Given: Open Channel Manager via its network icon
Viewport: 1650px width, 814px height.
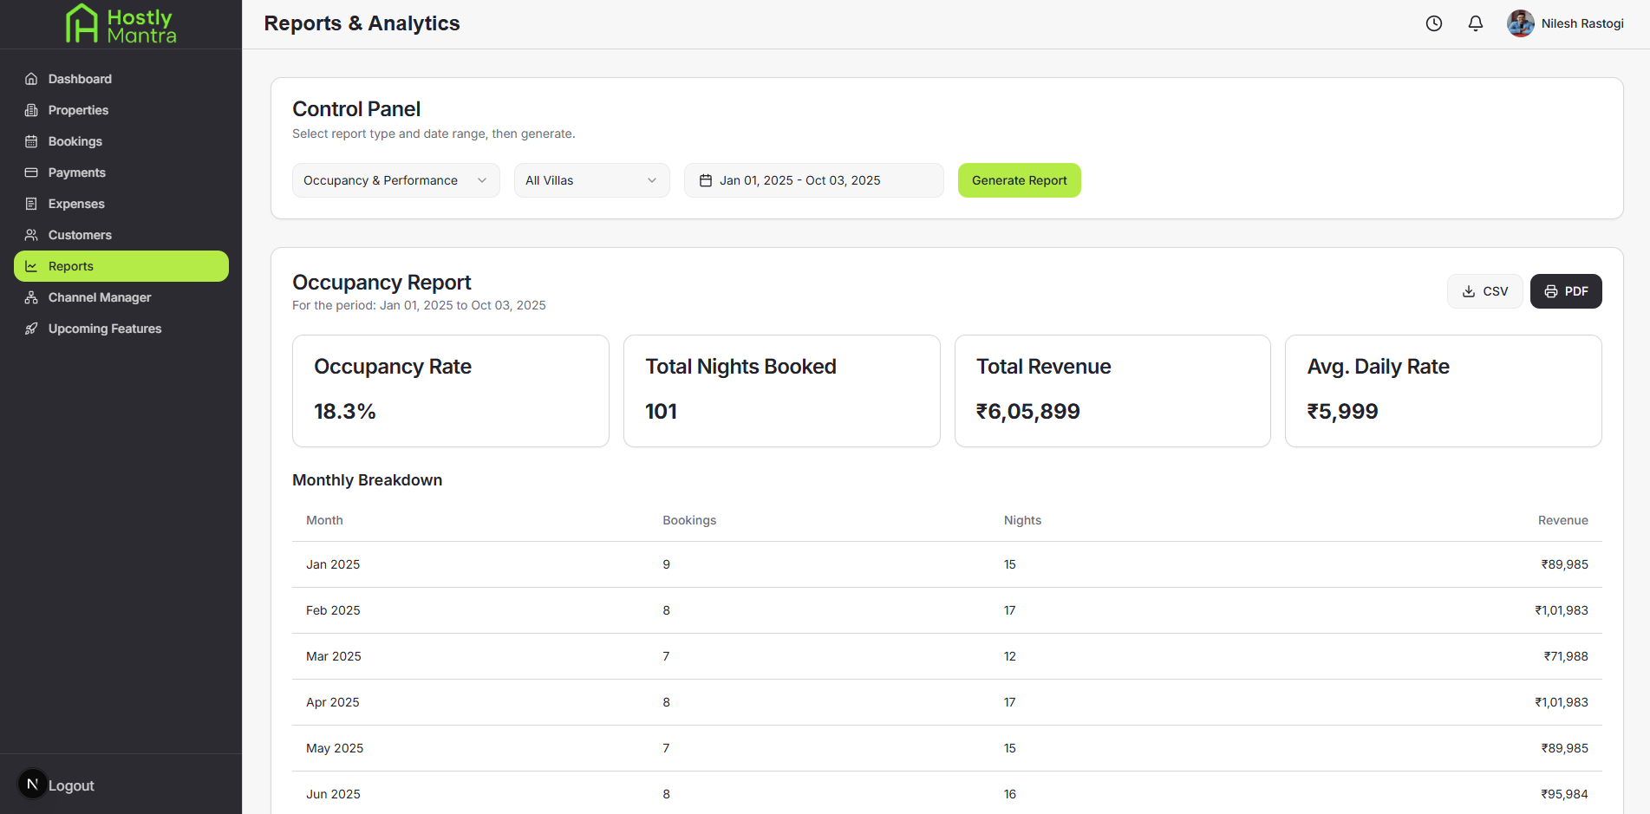Looking at the screenshot, I should pos(31,297).
